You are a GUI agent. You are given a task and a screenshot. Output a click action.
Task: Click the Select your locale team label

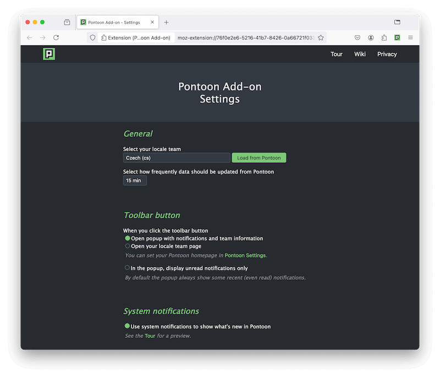pos(152,149)
